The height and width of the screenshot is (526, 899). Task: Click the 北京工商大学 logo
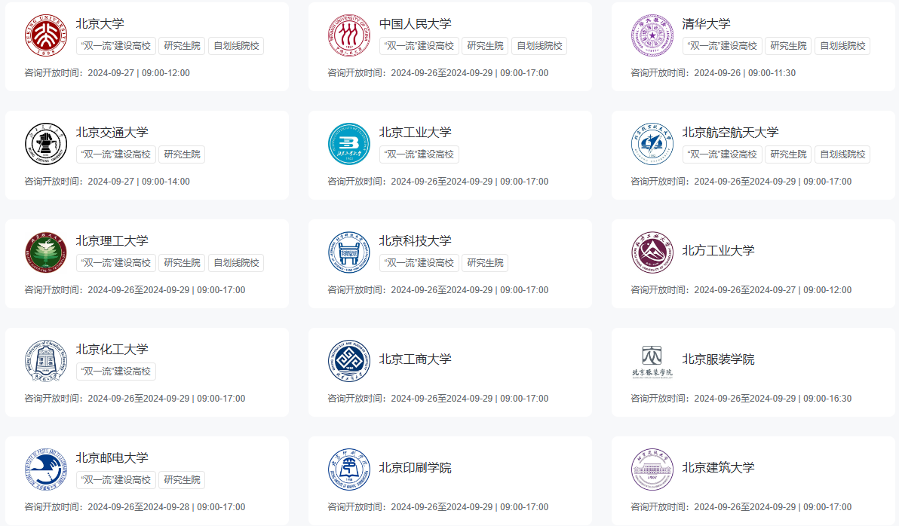[349, 361]
